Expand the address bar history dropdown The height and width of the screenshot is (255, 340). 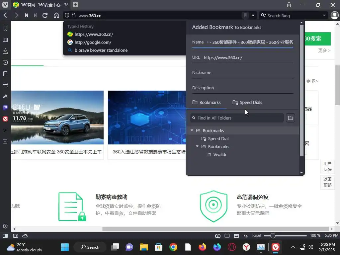[x=253, y=15]
